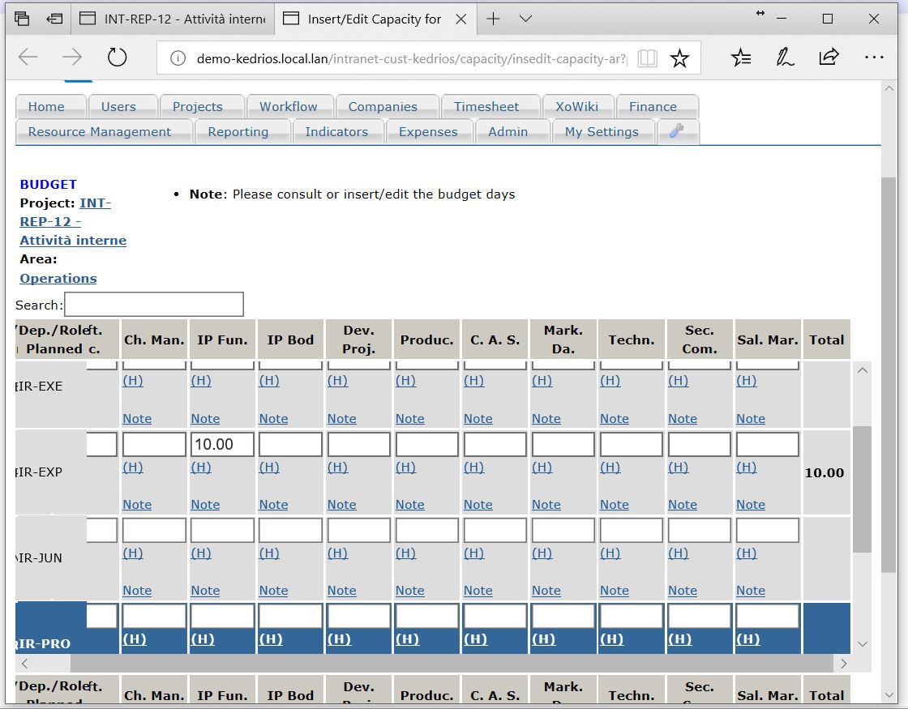908x709 pixels.
Task: Click Sal. Mar. input in IR-PRO row
Action: [x=768, y=616]
